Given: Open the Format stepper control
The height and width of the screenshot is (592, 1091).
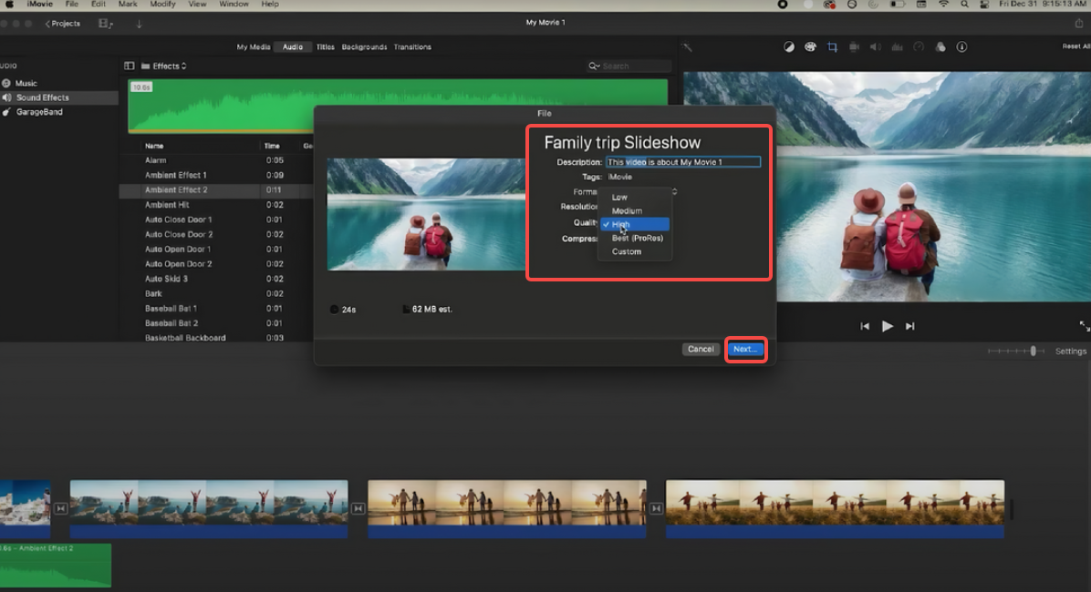Looking at the screenshot, I should tap(673, 191).
